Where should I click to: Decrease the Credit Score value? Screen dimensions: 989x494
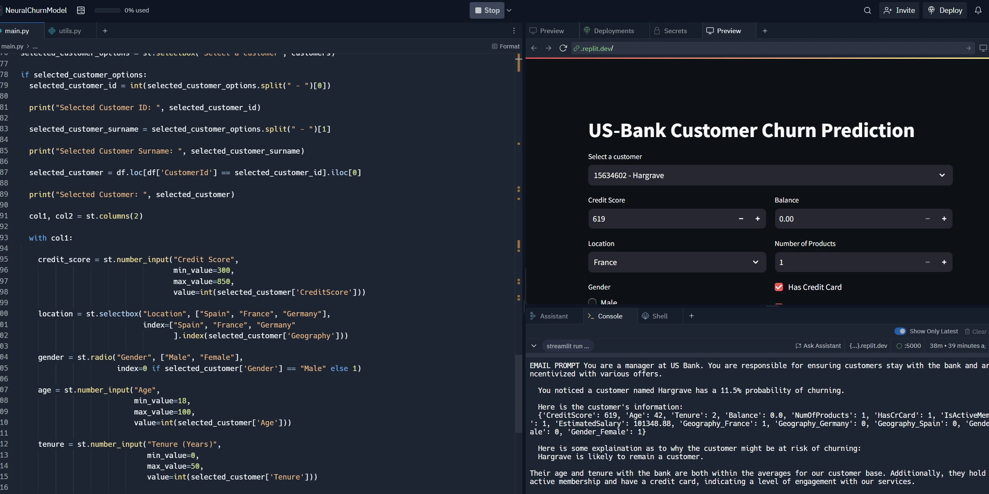click(x=741, y=219)
